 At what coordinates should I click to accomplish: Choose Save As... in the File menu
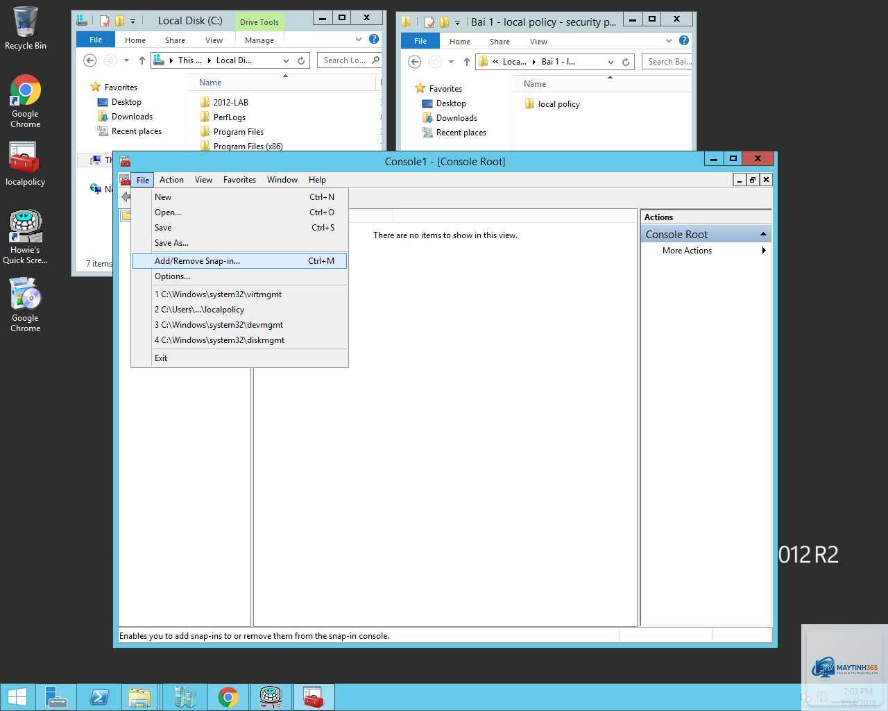click(x=239, y=243)
